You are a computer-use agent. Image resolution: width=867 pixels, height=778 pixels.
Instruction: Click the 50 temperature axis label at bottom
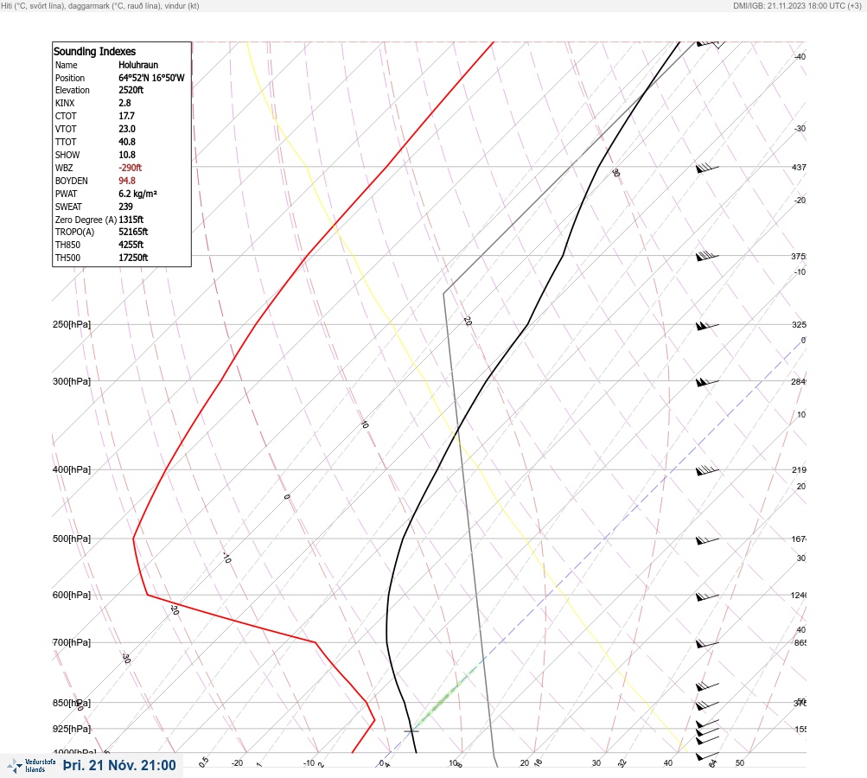click(x=740, y=763)
